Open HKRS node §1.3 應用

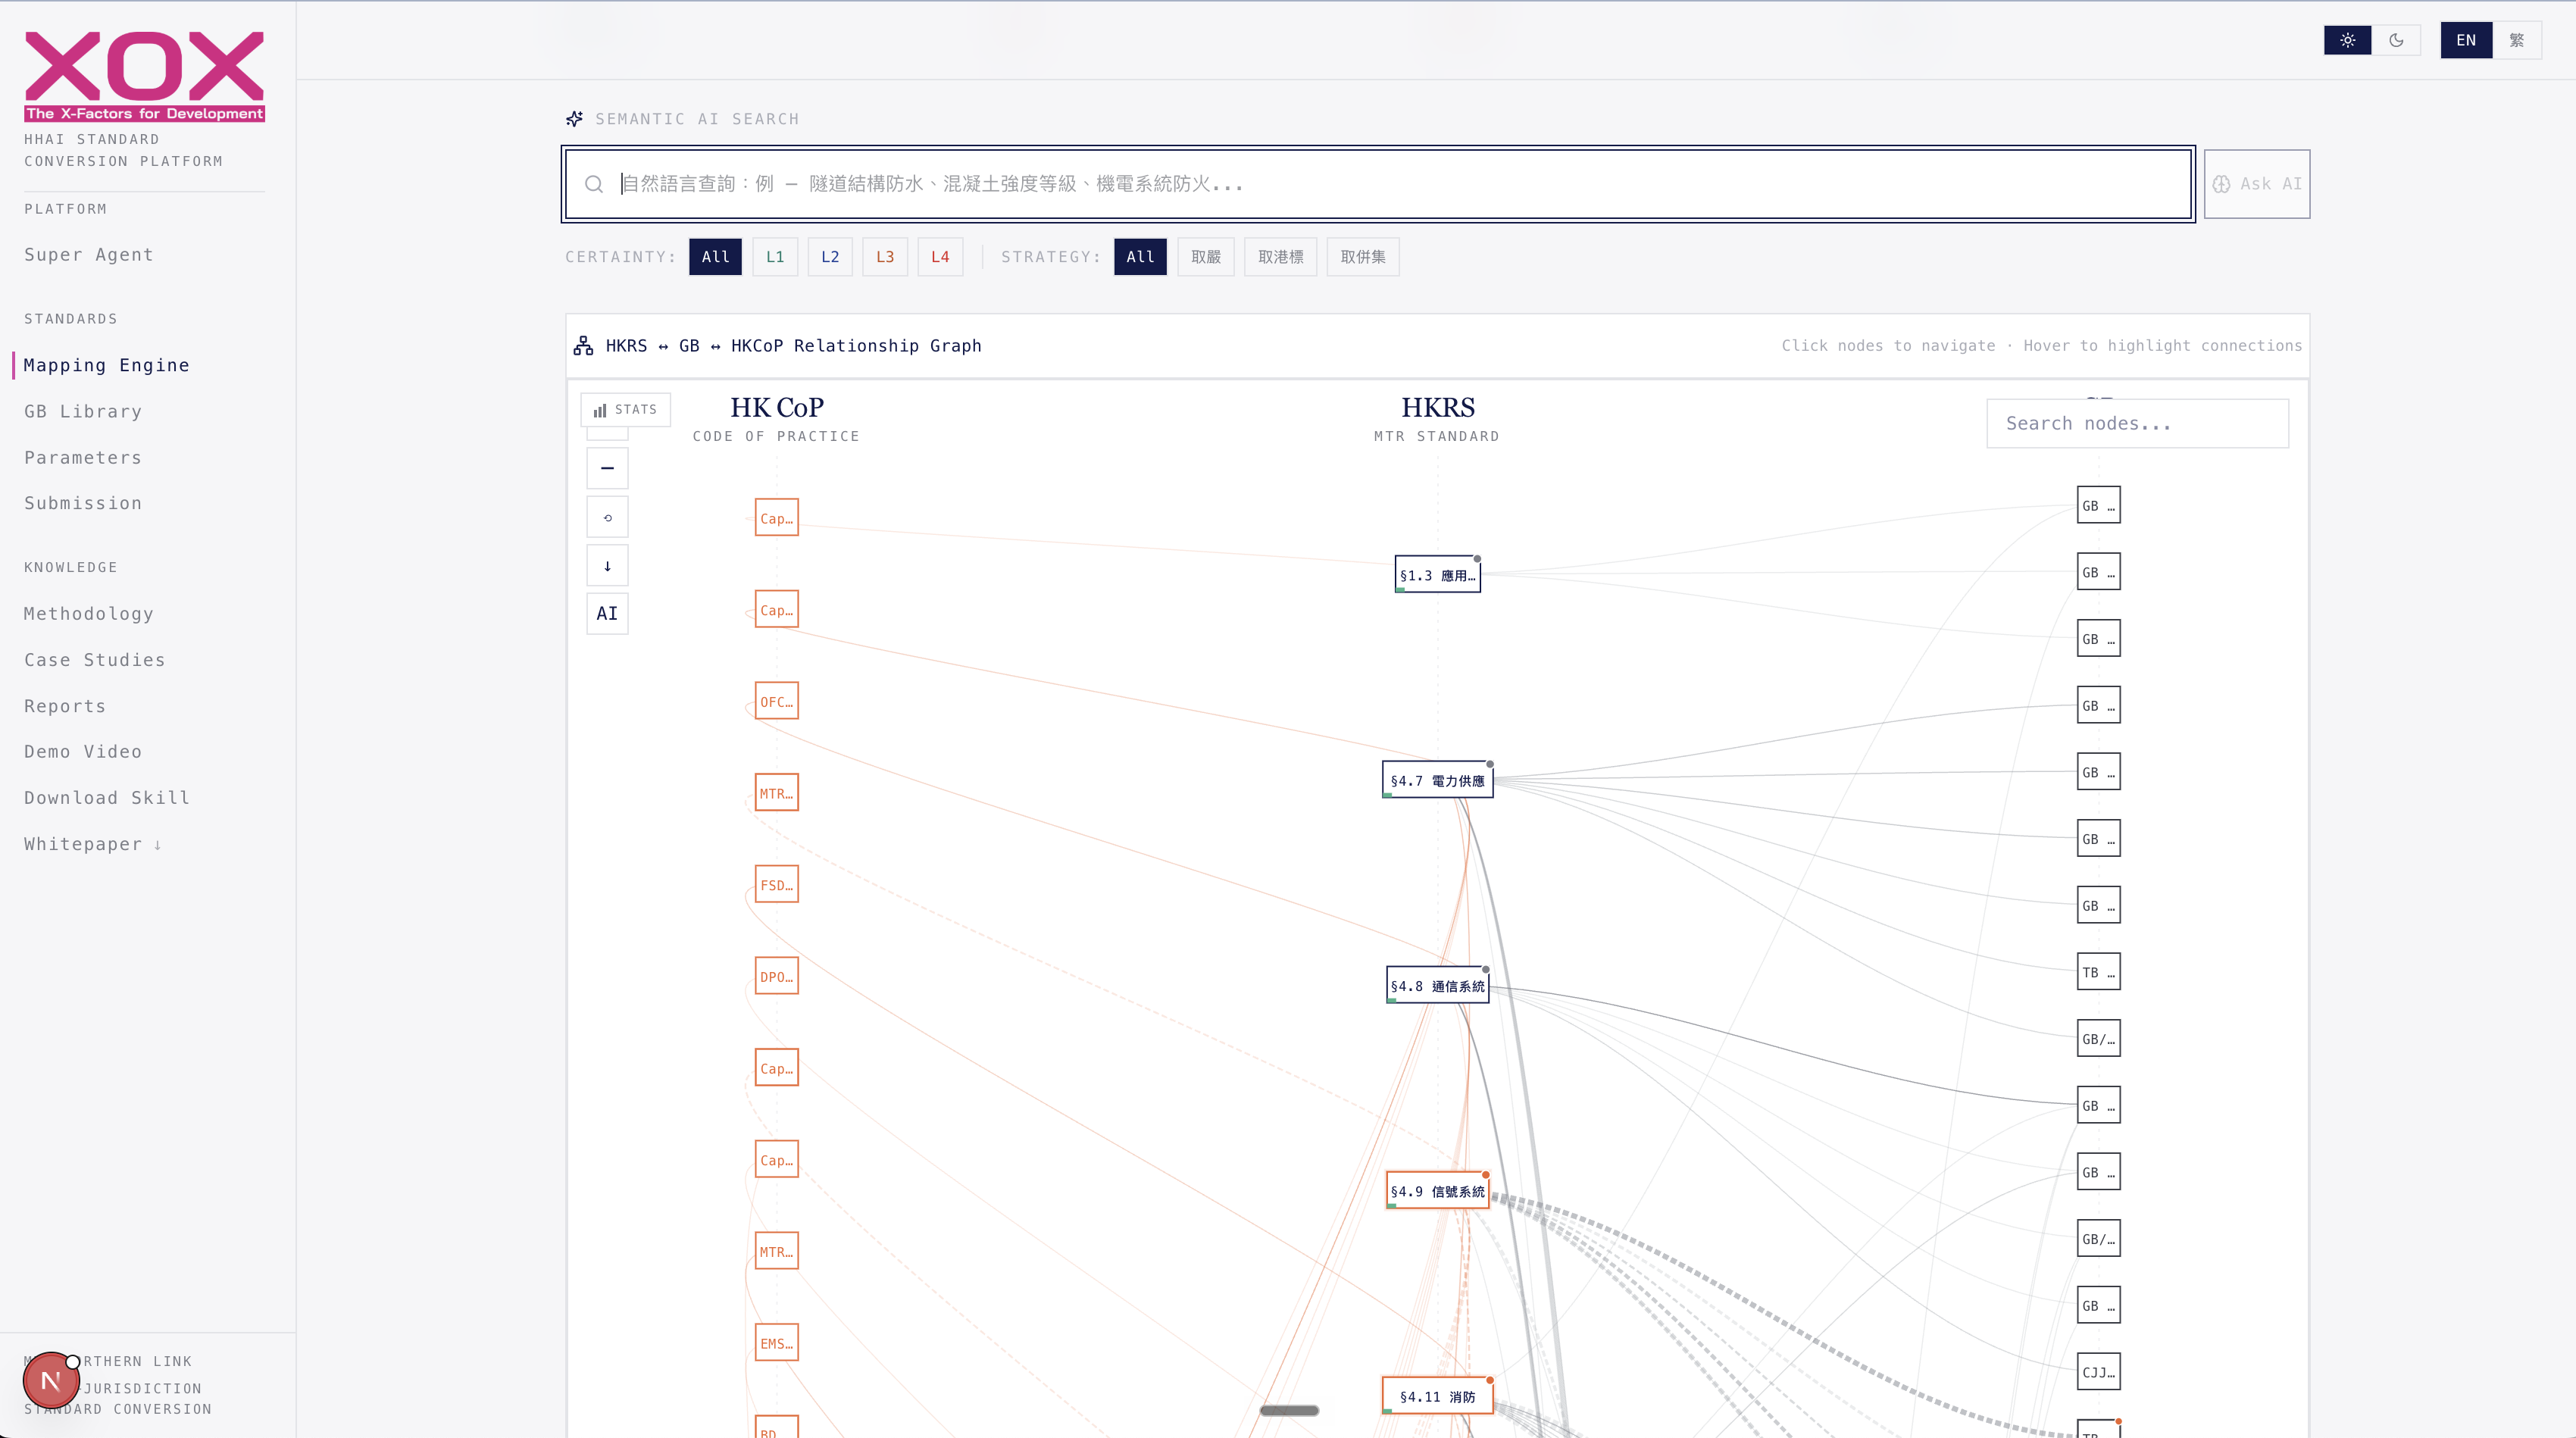click(1437, 575)
